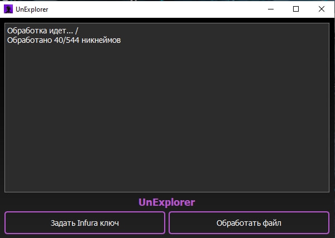Click the text line 'Обработка идет... /'

coord(43,31)
